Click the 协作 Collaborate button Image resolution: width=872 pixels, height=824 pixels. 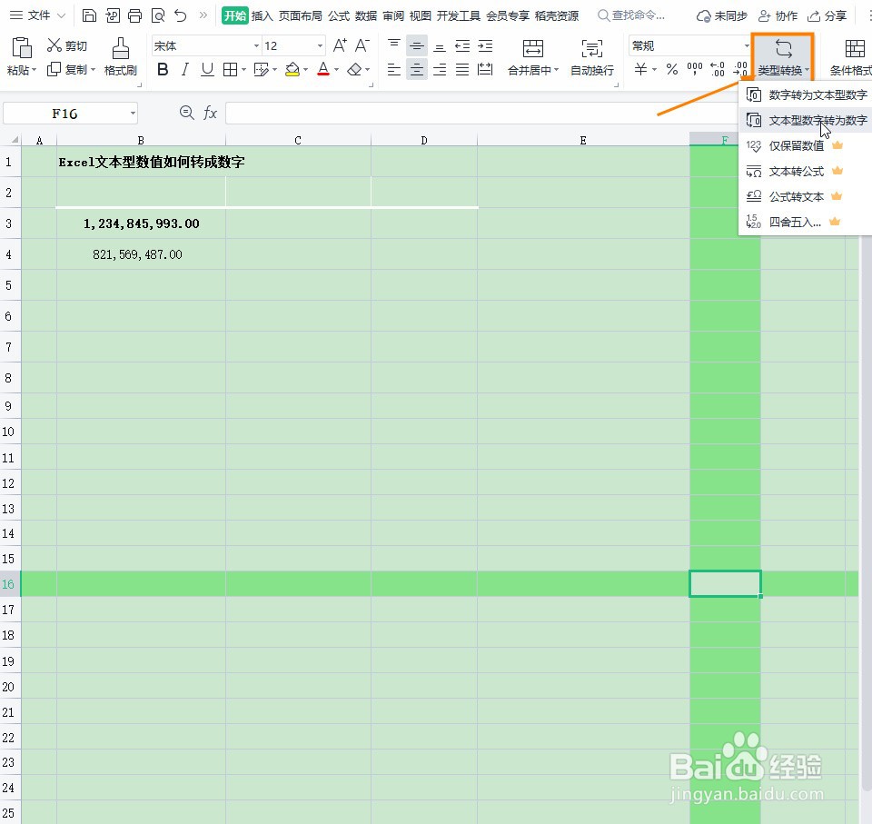click(x=778, y=15)
